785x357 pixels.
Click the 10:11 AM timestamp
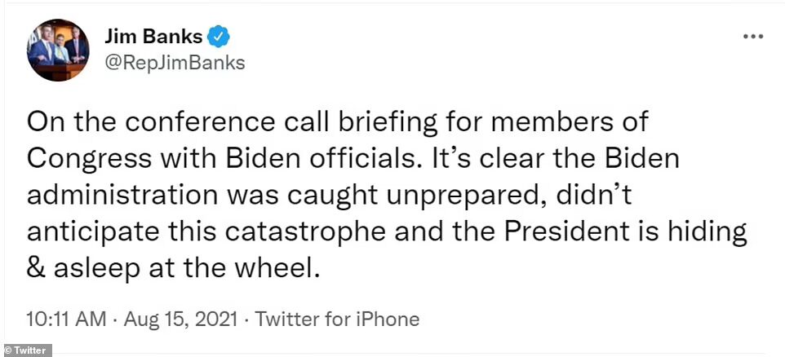point(66,319)
